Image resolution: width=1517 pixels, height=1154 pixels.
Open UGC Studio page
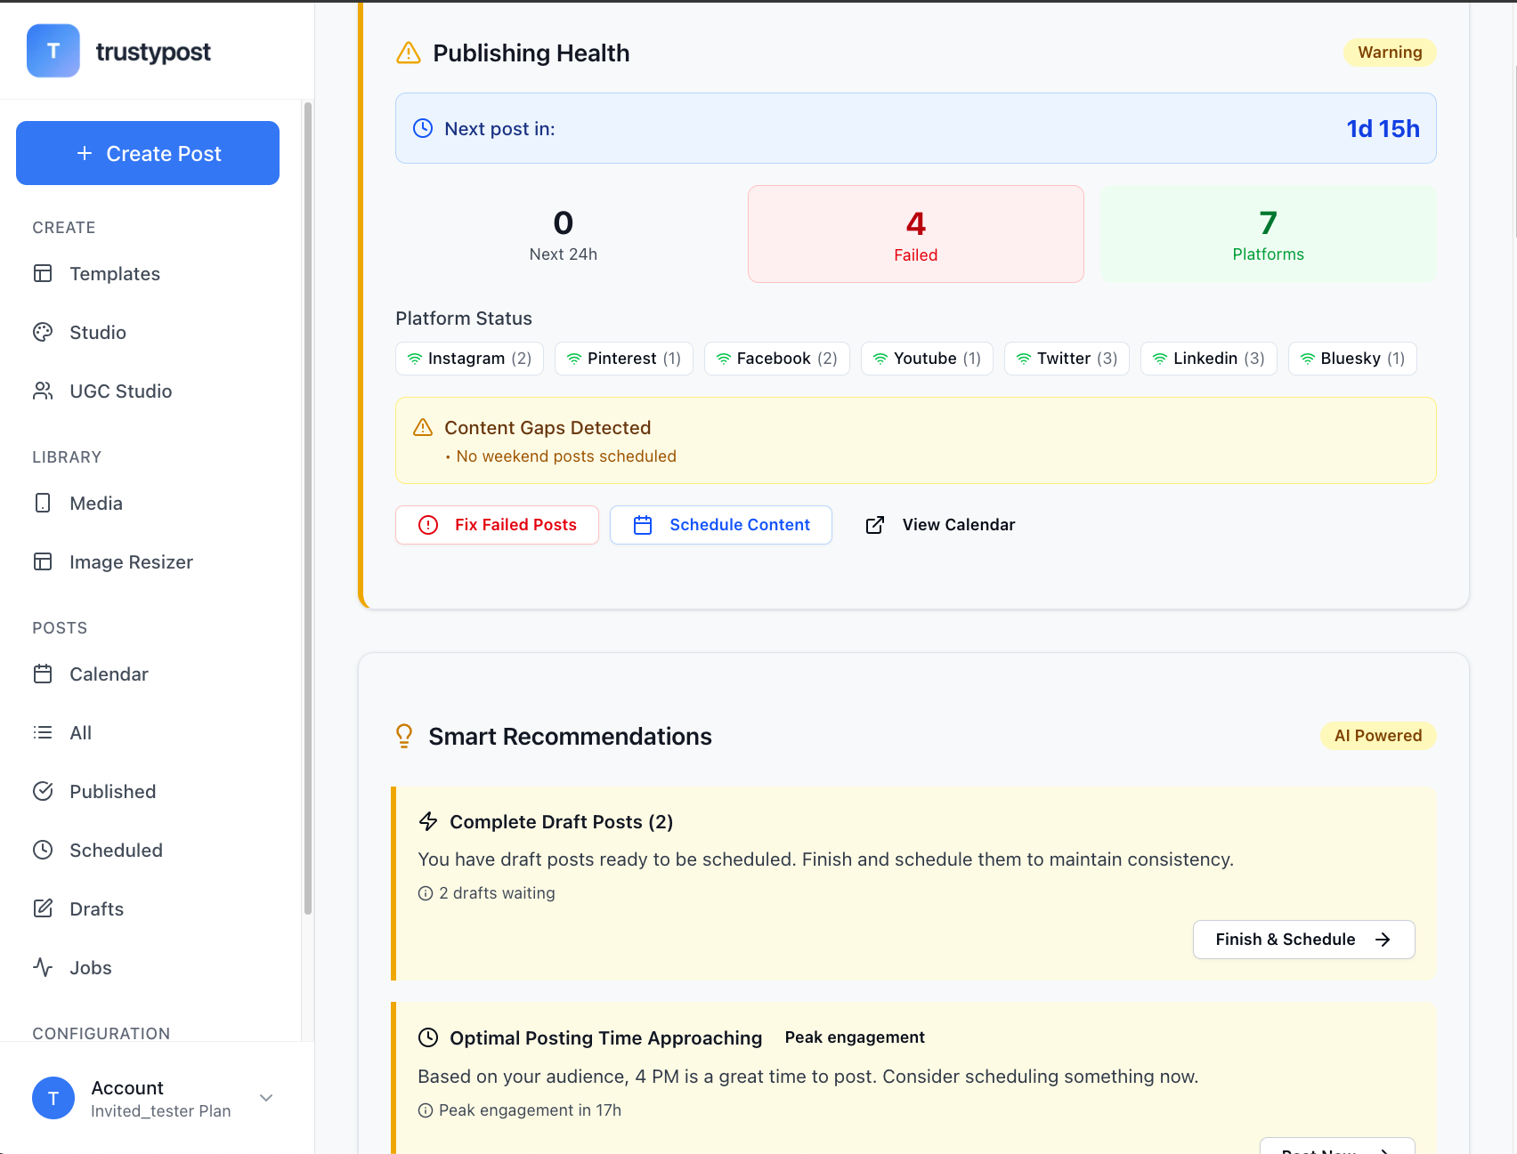[x=121, y=391]
